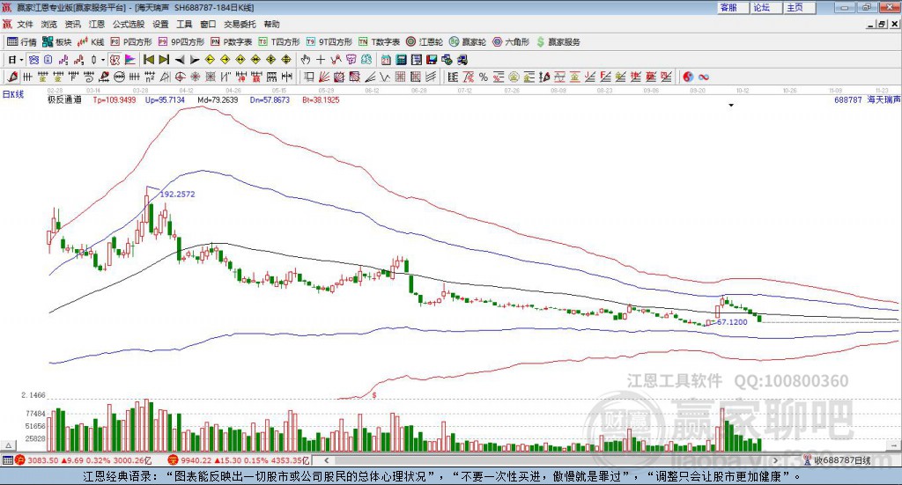Open the calendar date icon
This screenshot has height=485, width=902.
[386, 59]
